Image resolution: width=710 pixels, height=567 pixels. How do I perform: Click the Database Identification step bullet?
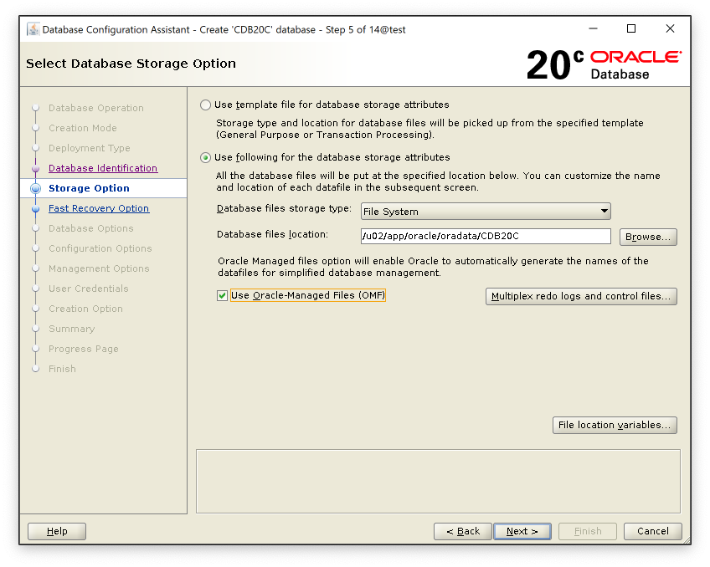pos(35,168)
